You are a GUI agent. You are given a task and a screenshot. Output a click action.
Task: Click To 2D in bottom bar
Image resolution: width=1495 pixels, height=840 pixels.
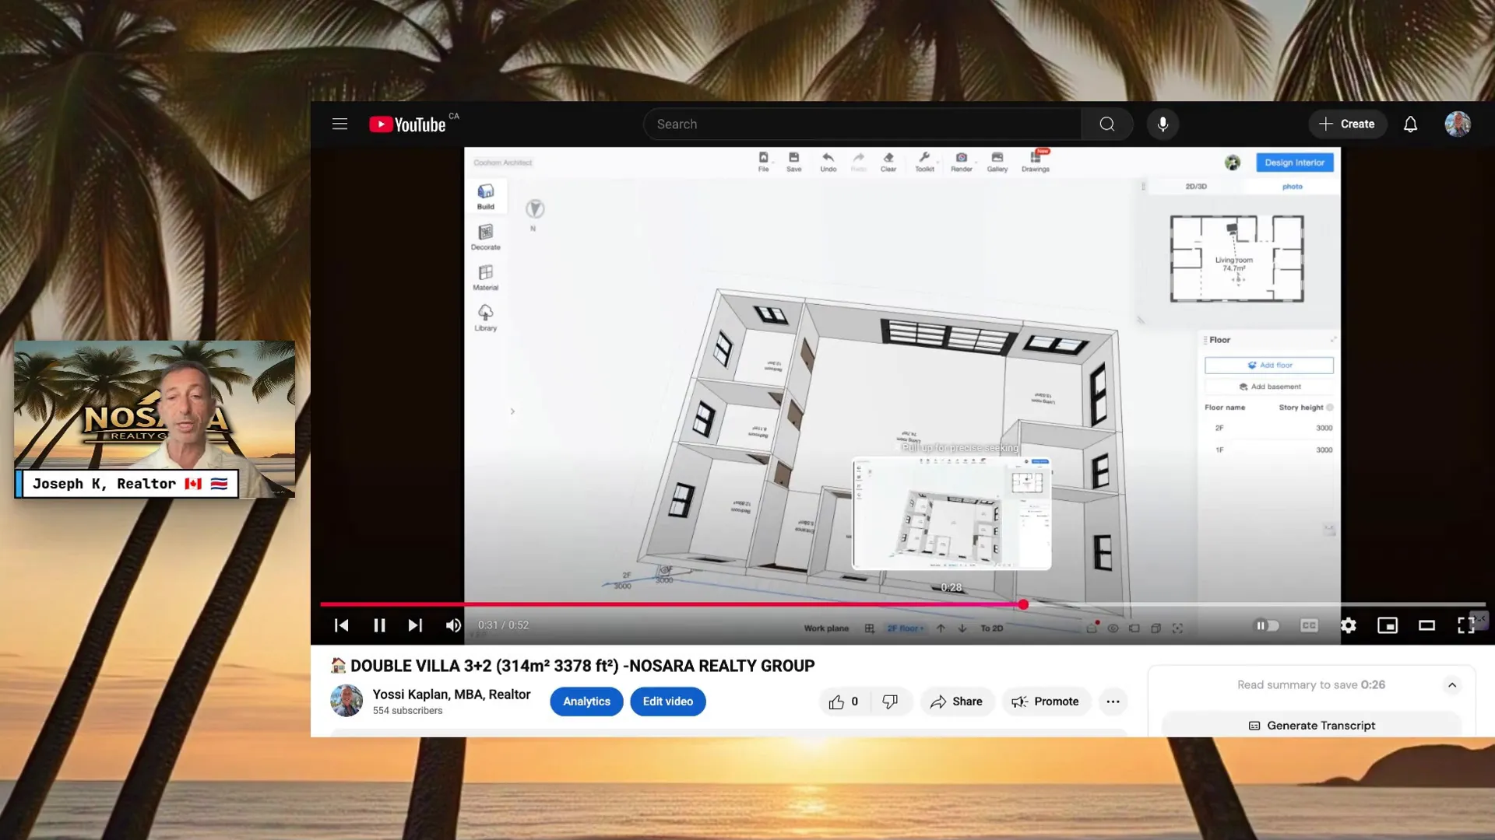click(991, 628)
